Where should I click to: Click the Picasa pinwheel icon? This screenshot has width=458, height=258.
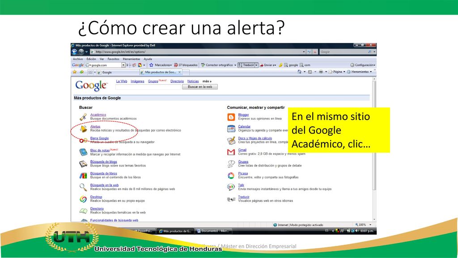tap(231, 176)
